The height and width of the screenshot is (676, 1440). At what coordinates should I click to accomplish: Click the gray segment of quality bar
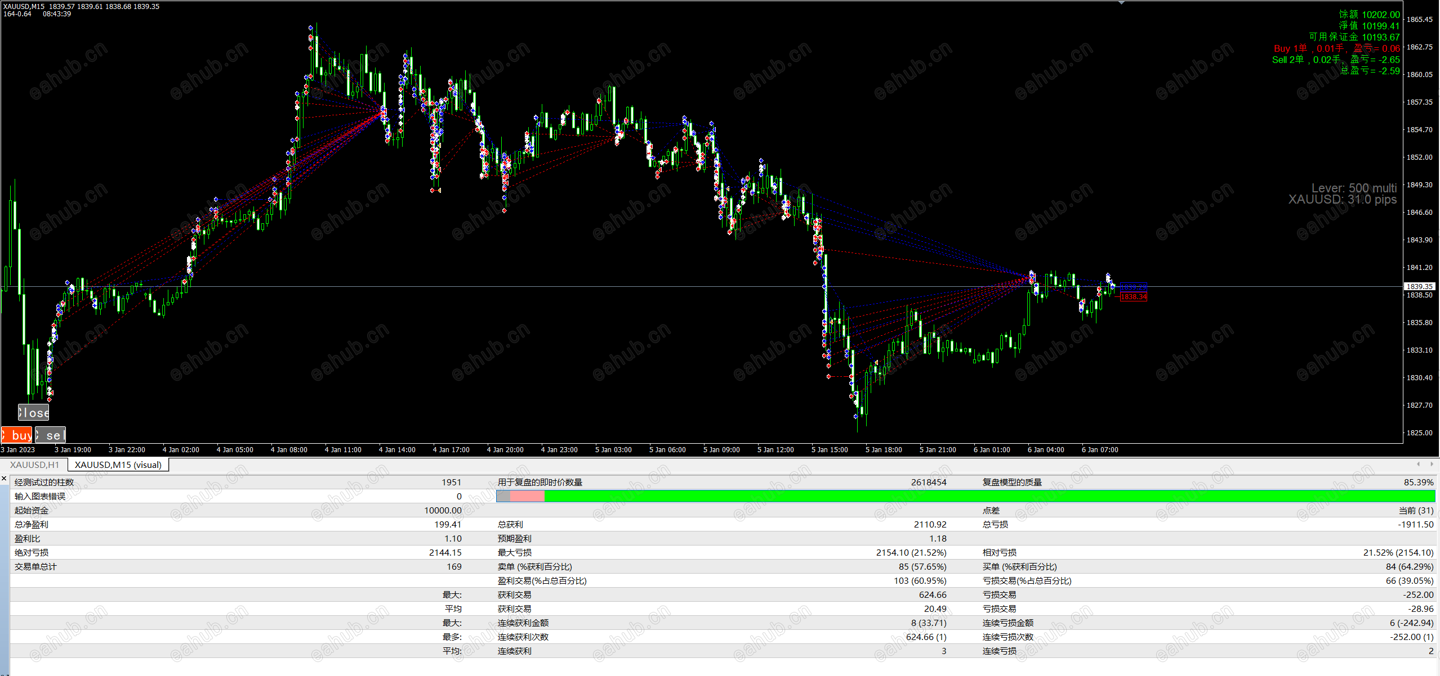point(503,496)
